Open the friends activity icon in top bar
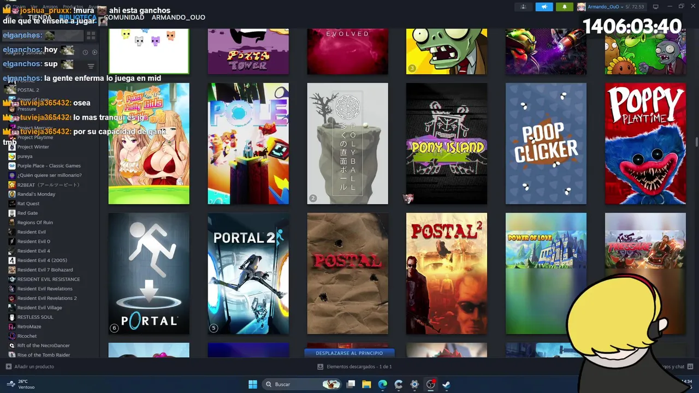 (x=524, y=7)
